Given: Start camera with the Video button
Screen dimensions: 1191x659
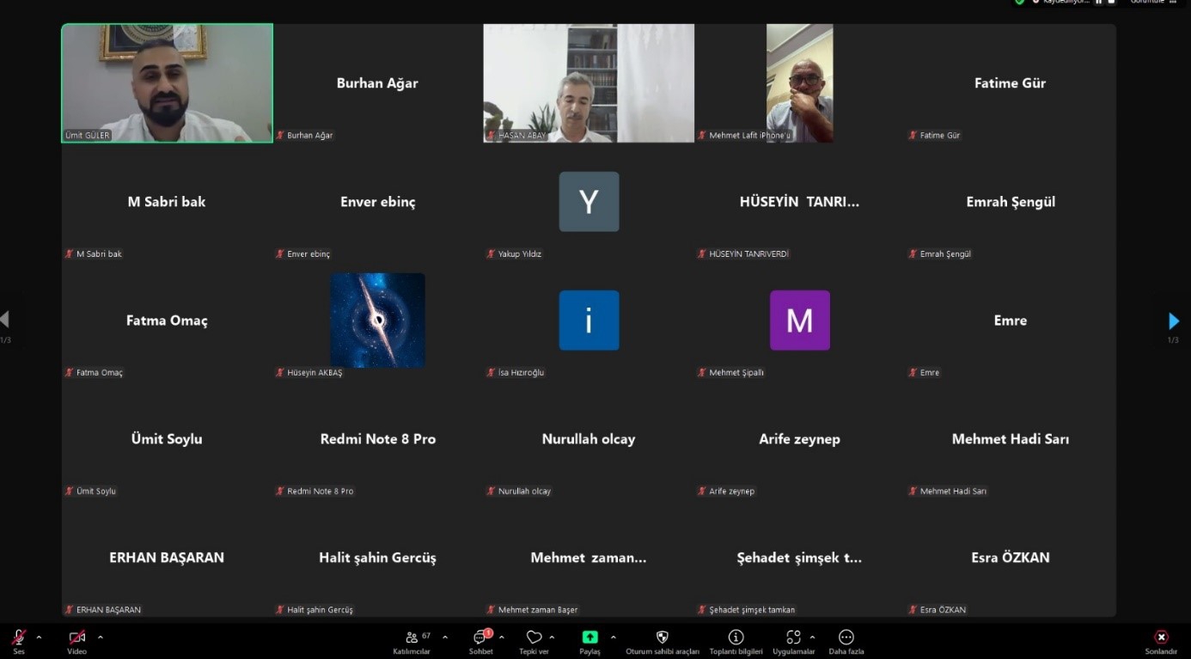Looking at the screenshot, I should (x=76, y=641).
